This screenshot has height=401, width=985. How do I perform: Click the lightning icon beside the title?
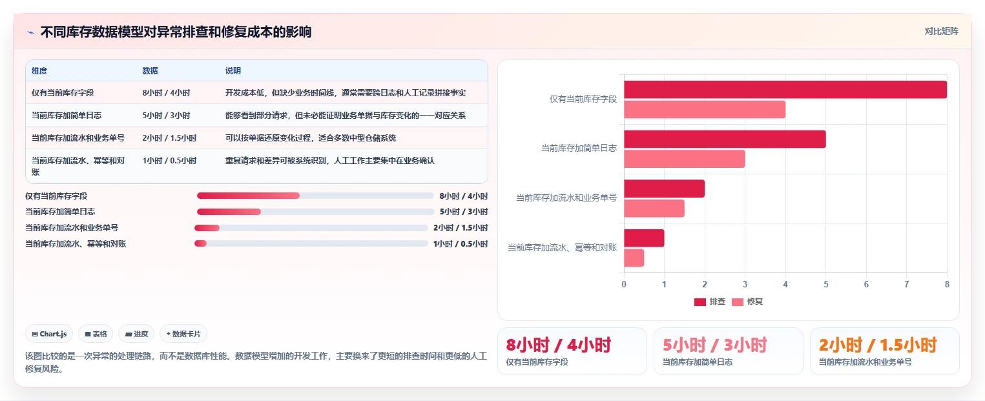point(30,32)
